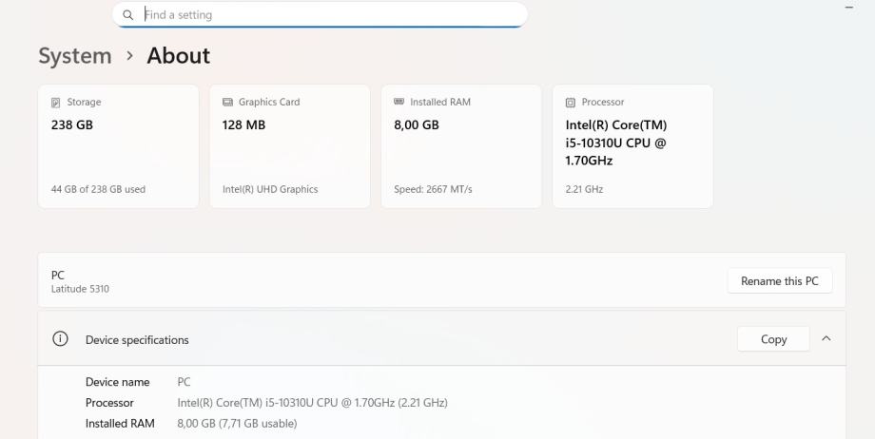Viewport: 875px width, 439px height.
Task: Minimize the Settings window
Action: click(848, 8)
